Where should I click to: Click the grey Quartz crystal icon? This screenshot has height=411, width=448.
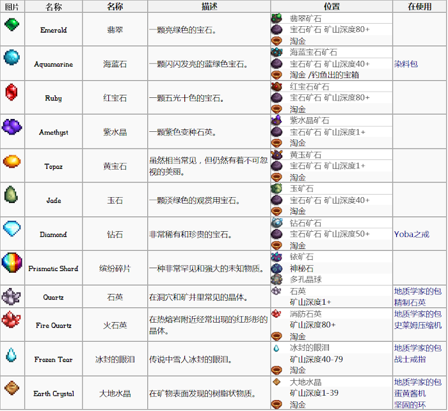[x=11, y=296]
